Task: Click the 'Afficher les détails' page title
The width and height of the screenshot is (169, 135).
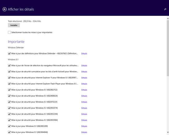Action: click(x=21, y=9)
